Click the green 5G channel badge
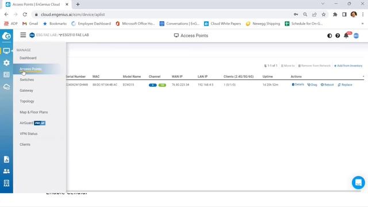Screen dimensions: 368x207 162,85
